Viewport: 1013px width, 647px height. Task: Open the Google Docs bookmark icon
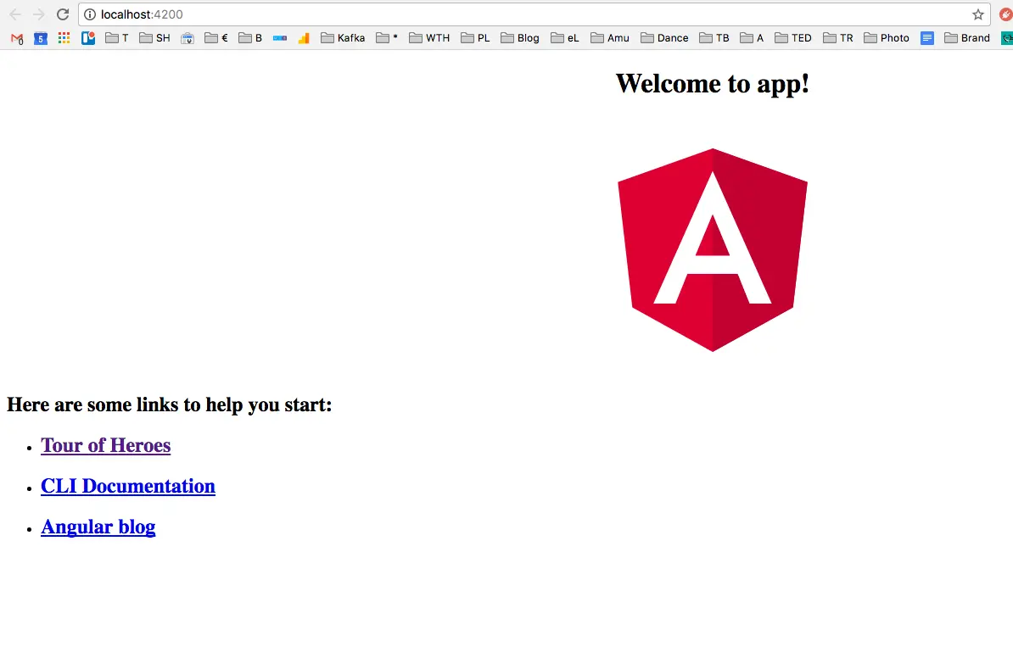coord(927,38)
